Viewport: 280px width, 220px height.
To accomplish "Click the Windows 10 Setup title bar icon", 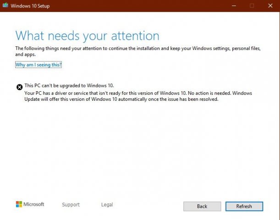I will coord(6,5).
